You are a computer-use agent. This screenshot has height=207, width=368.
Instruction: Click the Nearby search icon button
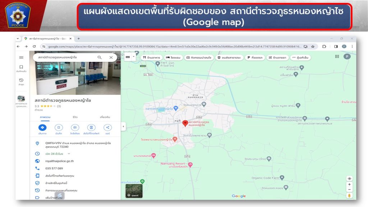coord(75,128)
